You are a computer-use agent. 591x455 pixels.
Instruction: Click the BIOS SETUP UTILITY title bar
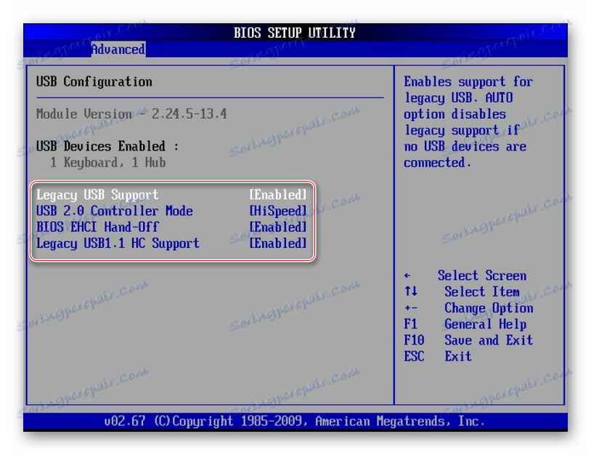pyautogui.click(x=294, y=32)
